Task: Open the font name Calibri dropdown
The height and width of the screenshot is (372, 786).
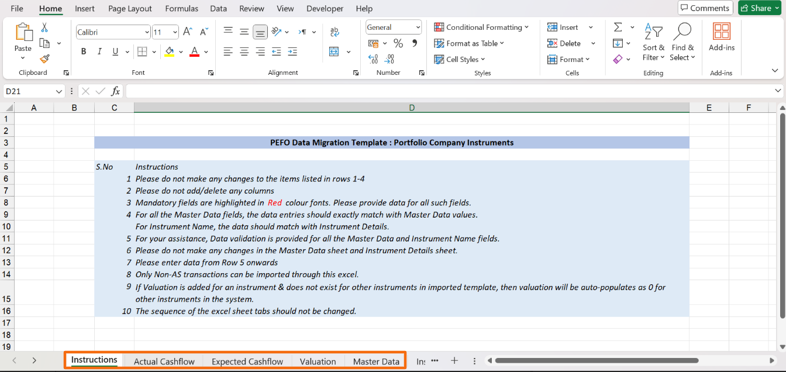Action: tap(147, 33)
